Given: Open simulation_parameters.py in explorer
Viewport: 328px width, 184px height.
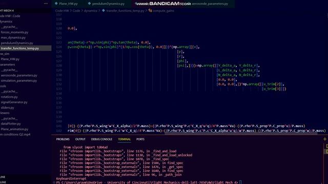Looking at the screenshot, I should point(18,81).
